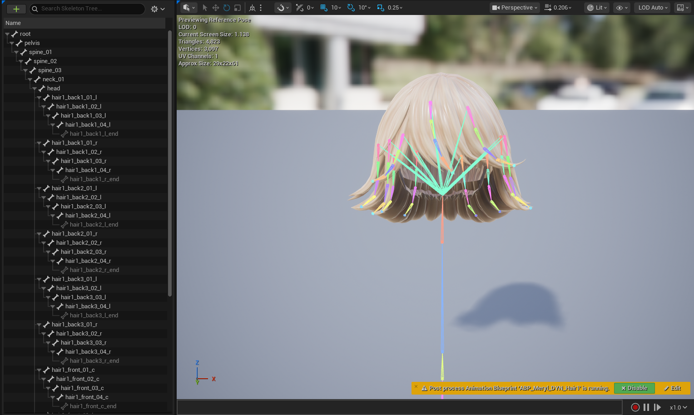The width and height of the screenshot is (694, 415).
Task: Open the selection mode dropdown in viewport toolbar
Action: pyautogui.click(x=188, y=8)
